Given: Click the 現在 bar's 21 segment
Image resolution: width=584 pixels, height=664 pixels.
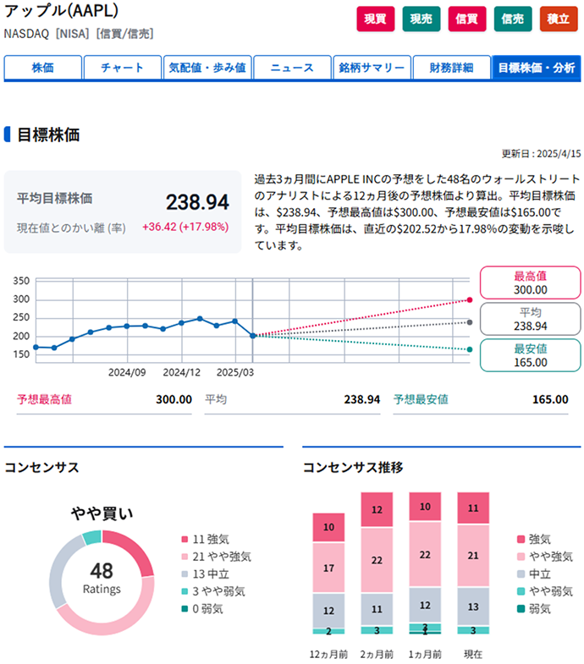Looking at the screenshot, I should [x=473, y=556].
